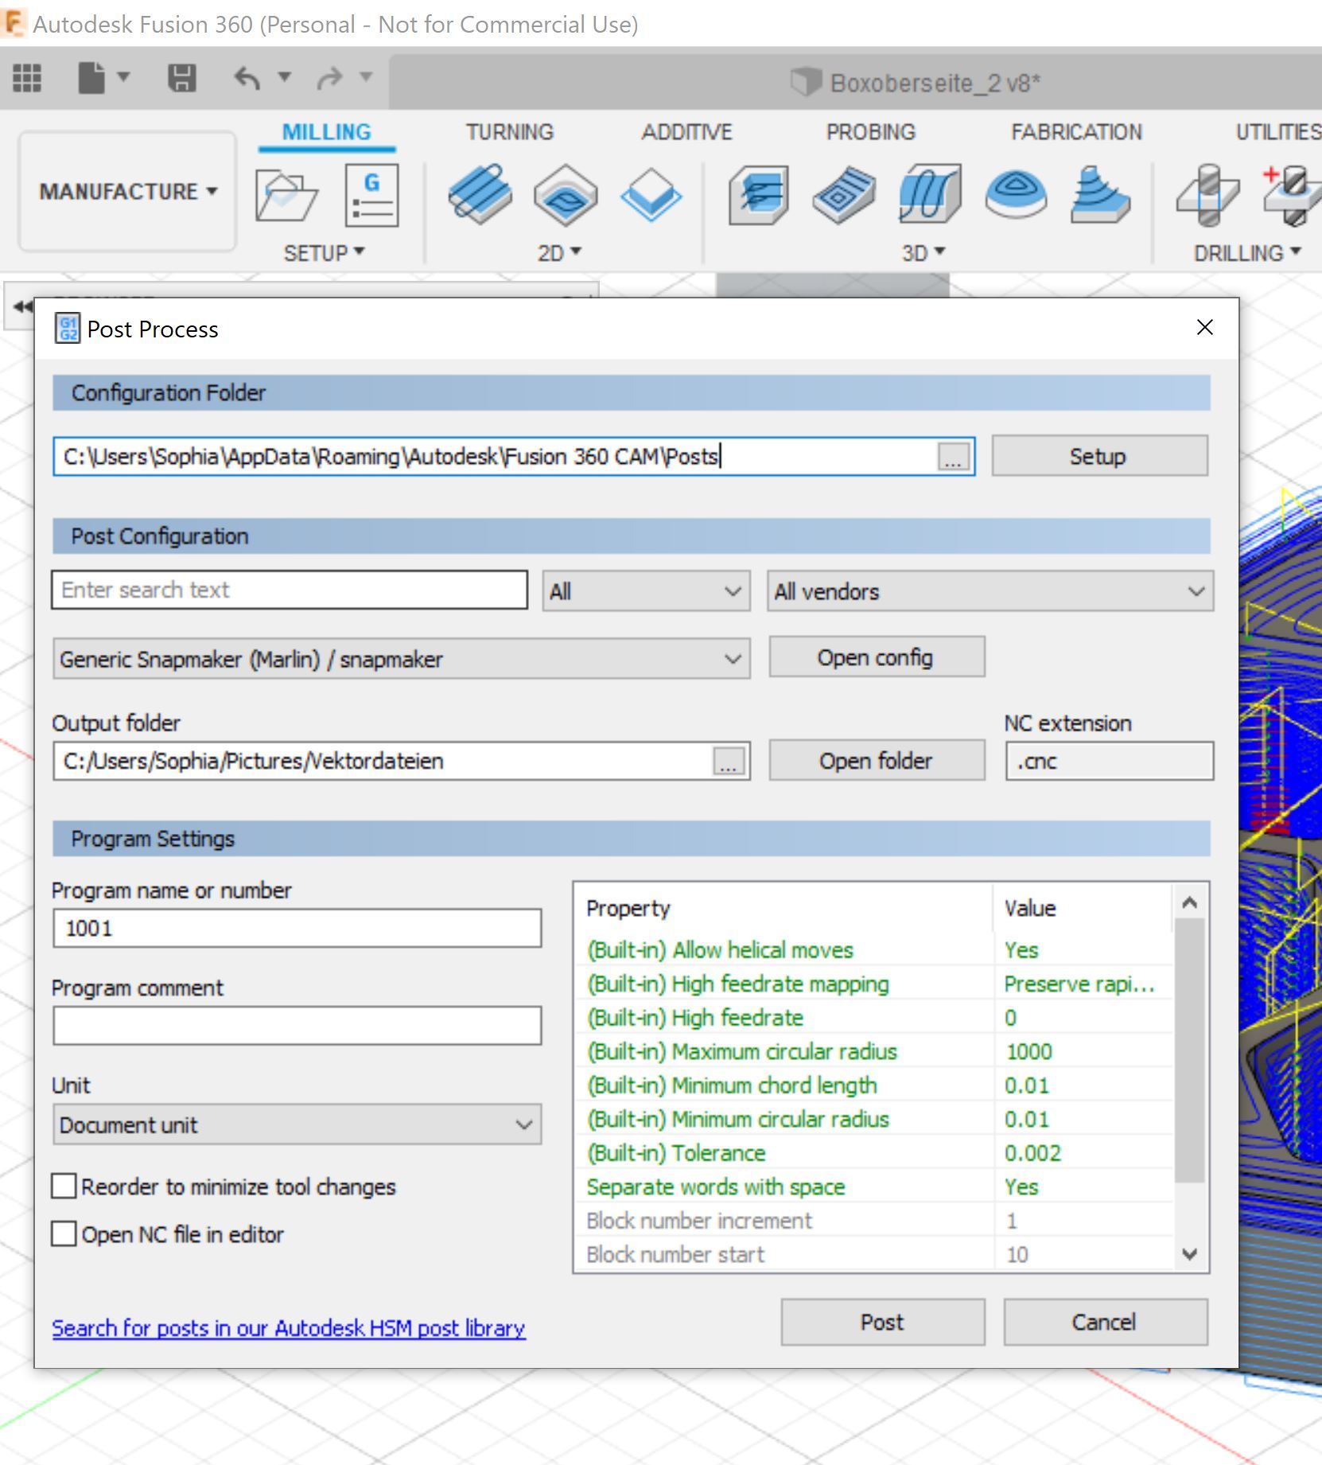Select the 'Allow helical moves' property row
The height and width of the screenshot is (1465, 1322).
pos(875,949)
